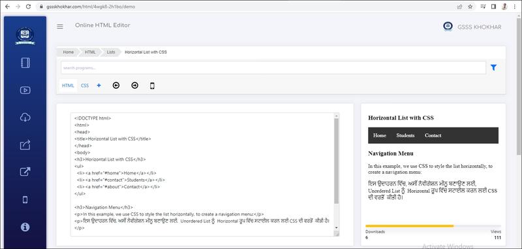Open the hamburger menu next to Online HTML Editor
Screen dimensions: 522x249
coord(60,26)
